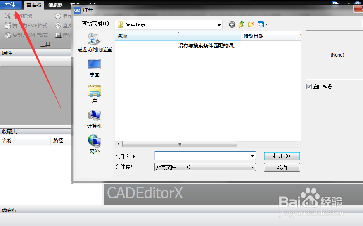Switch to the 编辑器 ribbon tab
The image size is (363, 226).
point(55,5)
